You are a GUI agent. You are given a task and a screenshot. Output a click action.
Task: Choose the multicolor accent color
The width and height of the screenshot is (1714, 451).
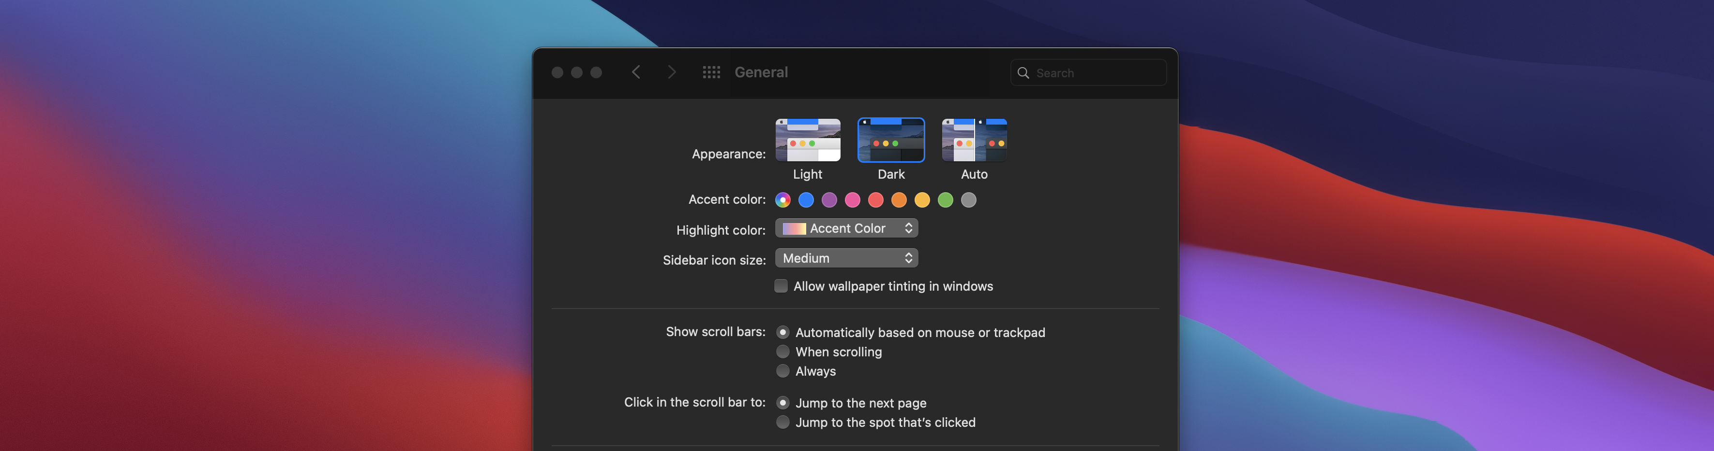(x=783, y=200)
